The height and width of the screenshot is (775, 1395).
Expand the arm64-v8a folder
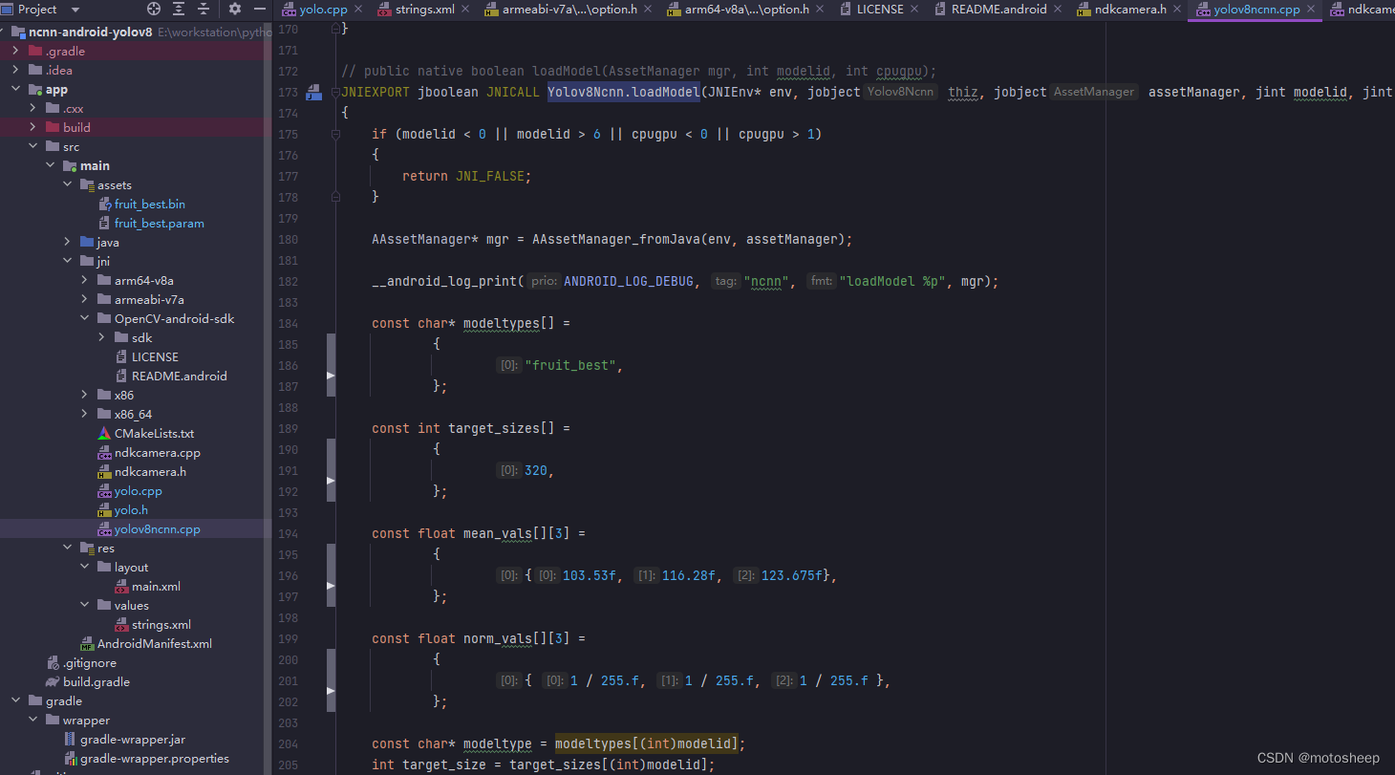click(x=85, y=280)
